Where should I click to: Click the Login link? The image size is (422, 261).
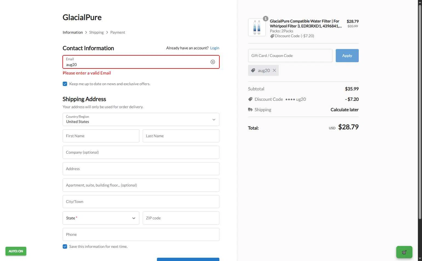coord(215,48)
